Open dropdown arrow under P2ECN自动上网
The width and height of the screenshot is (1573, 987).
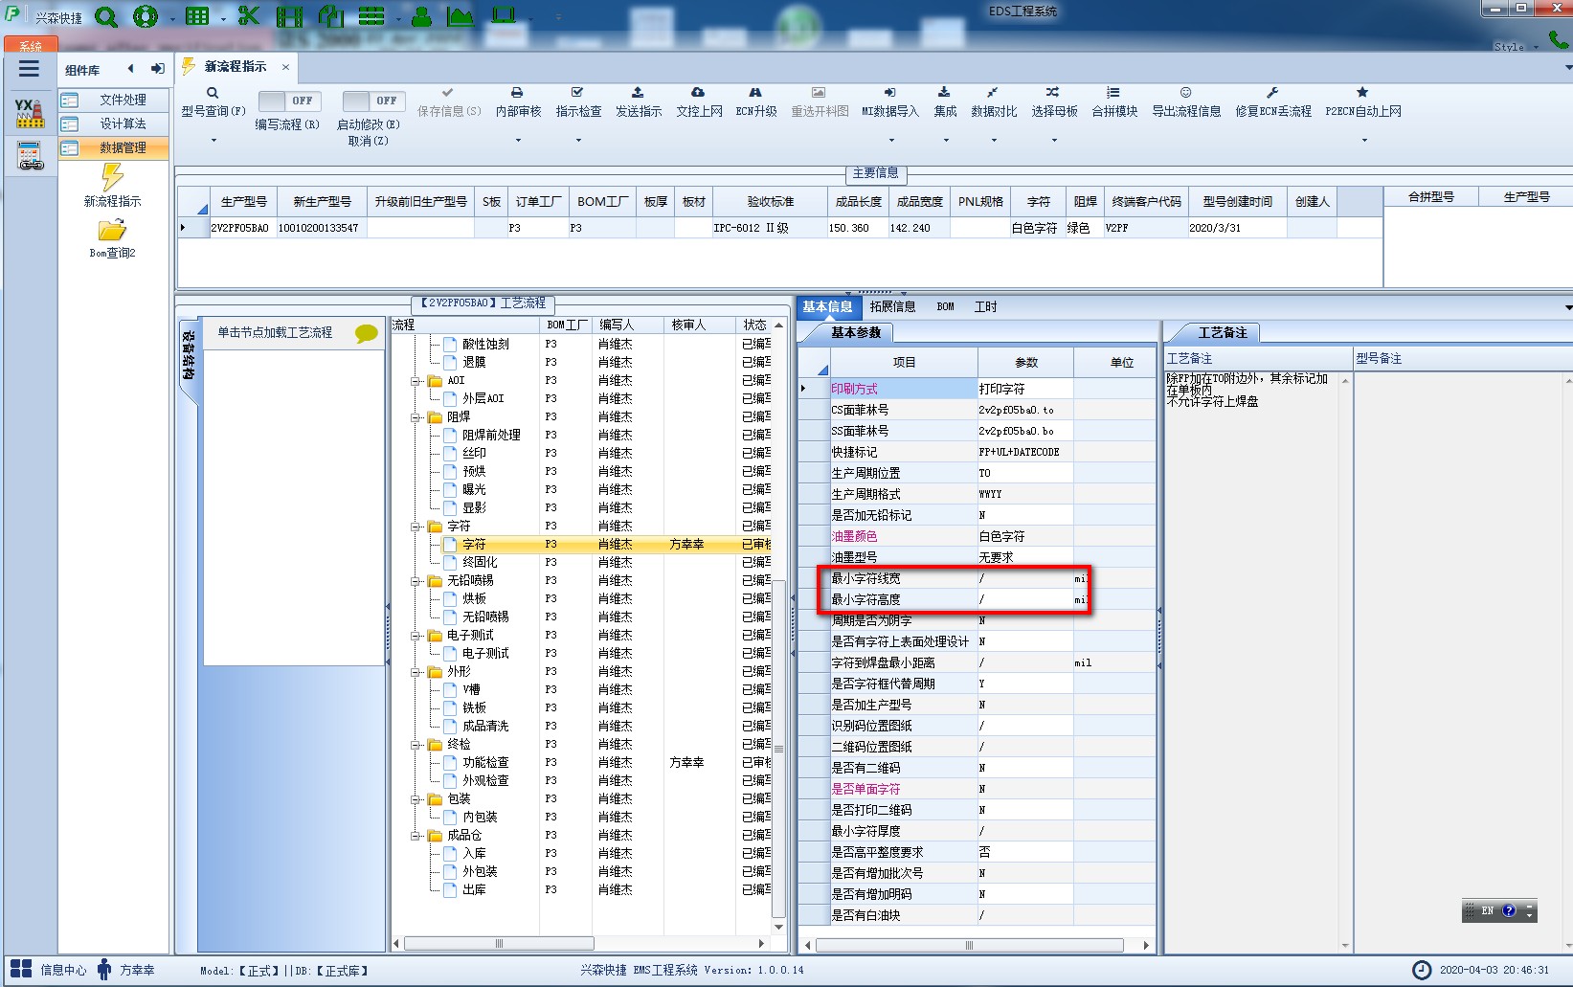[1363, 141]
